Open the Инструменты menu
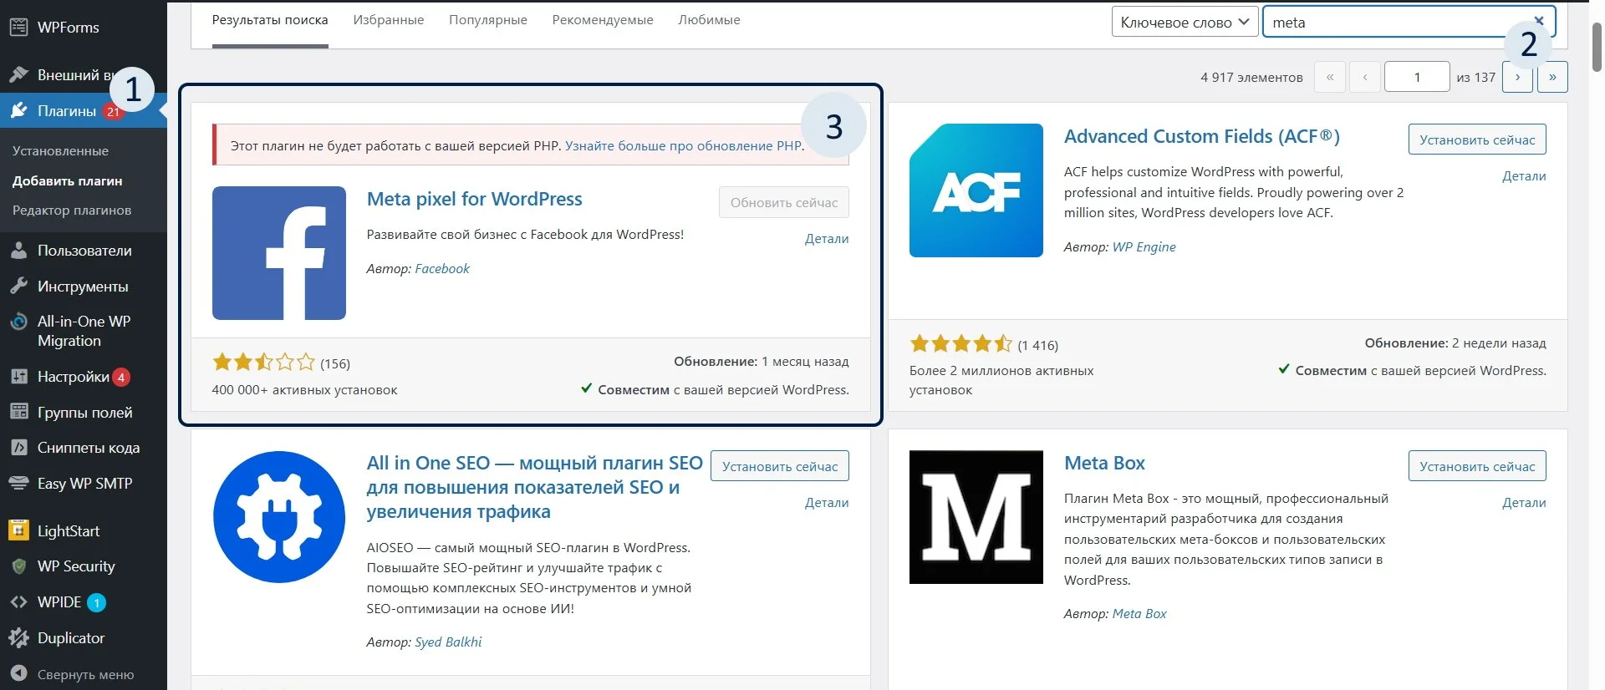 [84, 286]
